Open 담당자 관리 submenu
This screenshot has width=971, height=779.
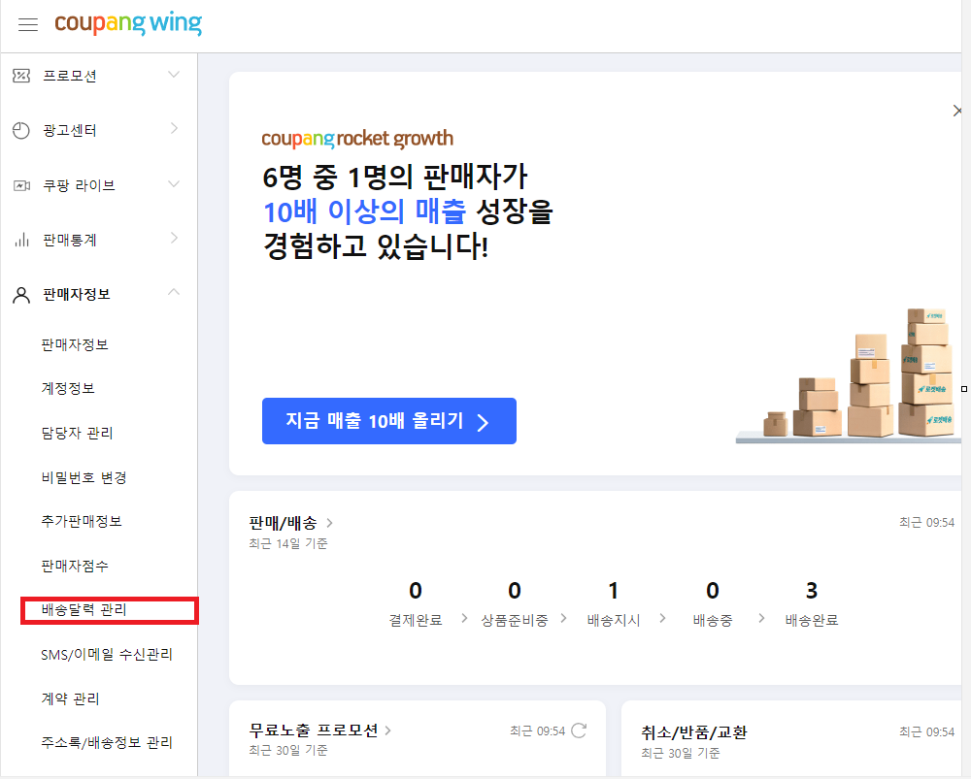coord(77,433)
